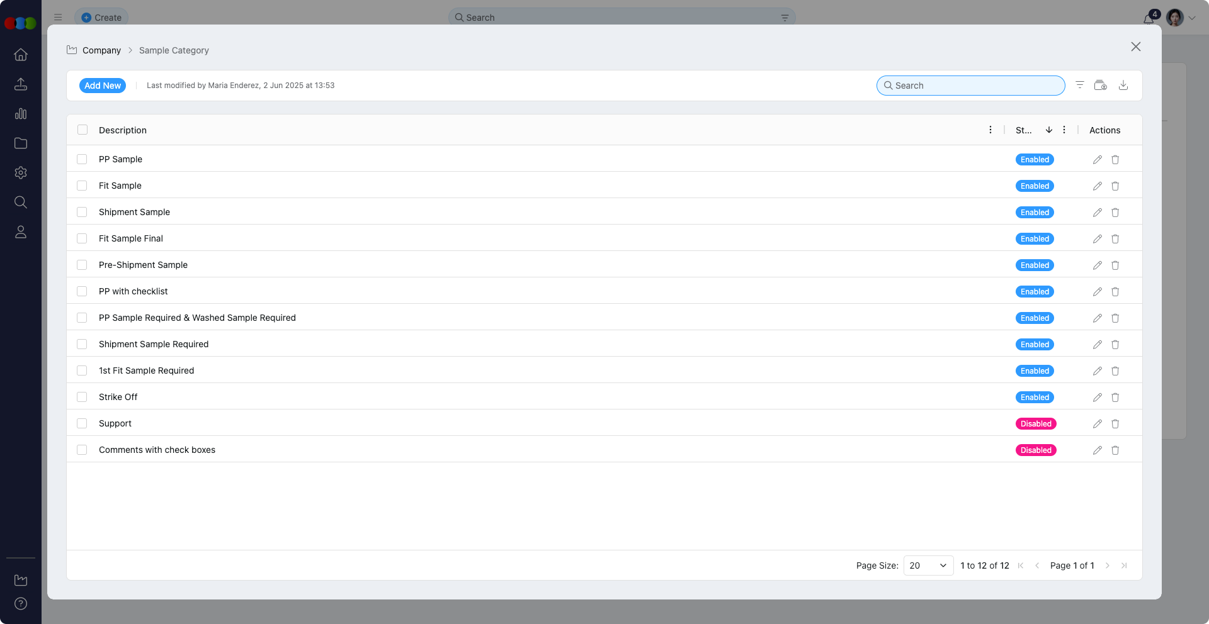The height and width of the screenshot is (624, 1209).
Task: Click Company in the breadcrumb
Action: pos(101,50)
